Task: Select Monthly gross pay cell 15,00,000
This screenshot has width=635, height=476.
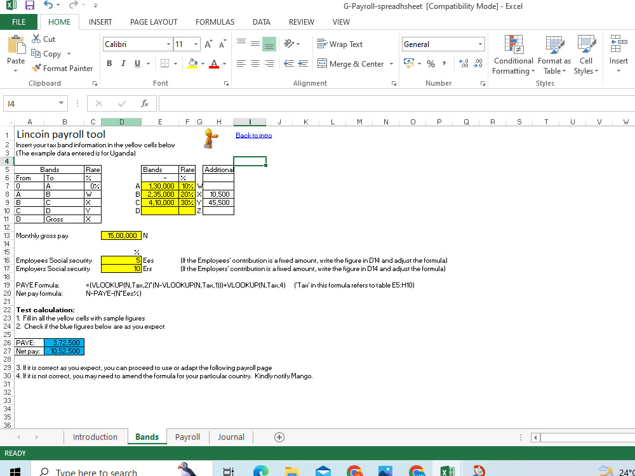Action: (x=121, y=235)
